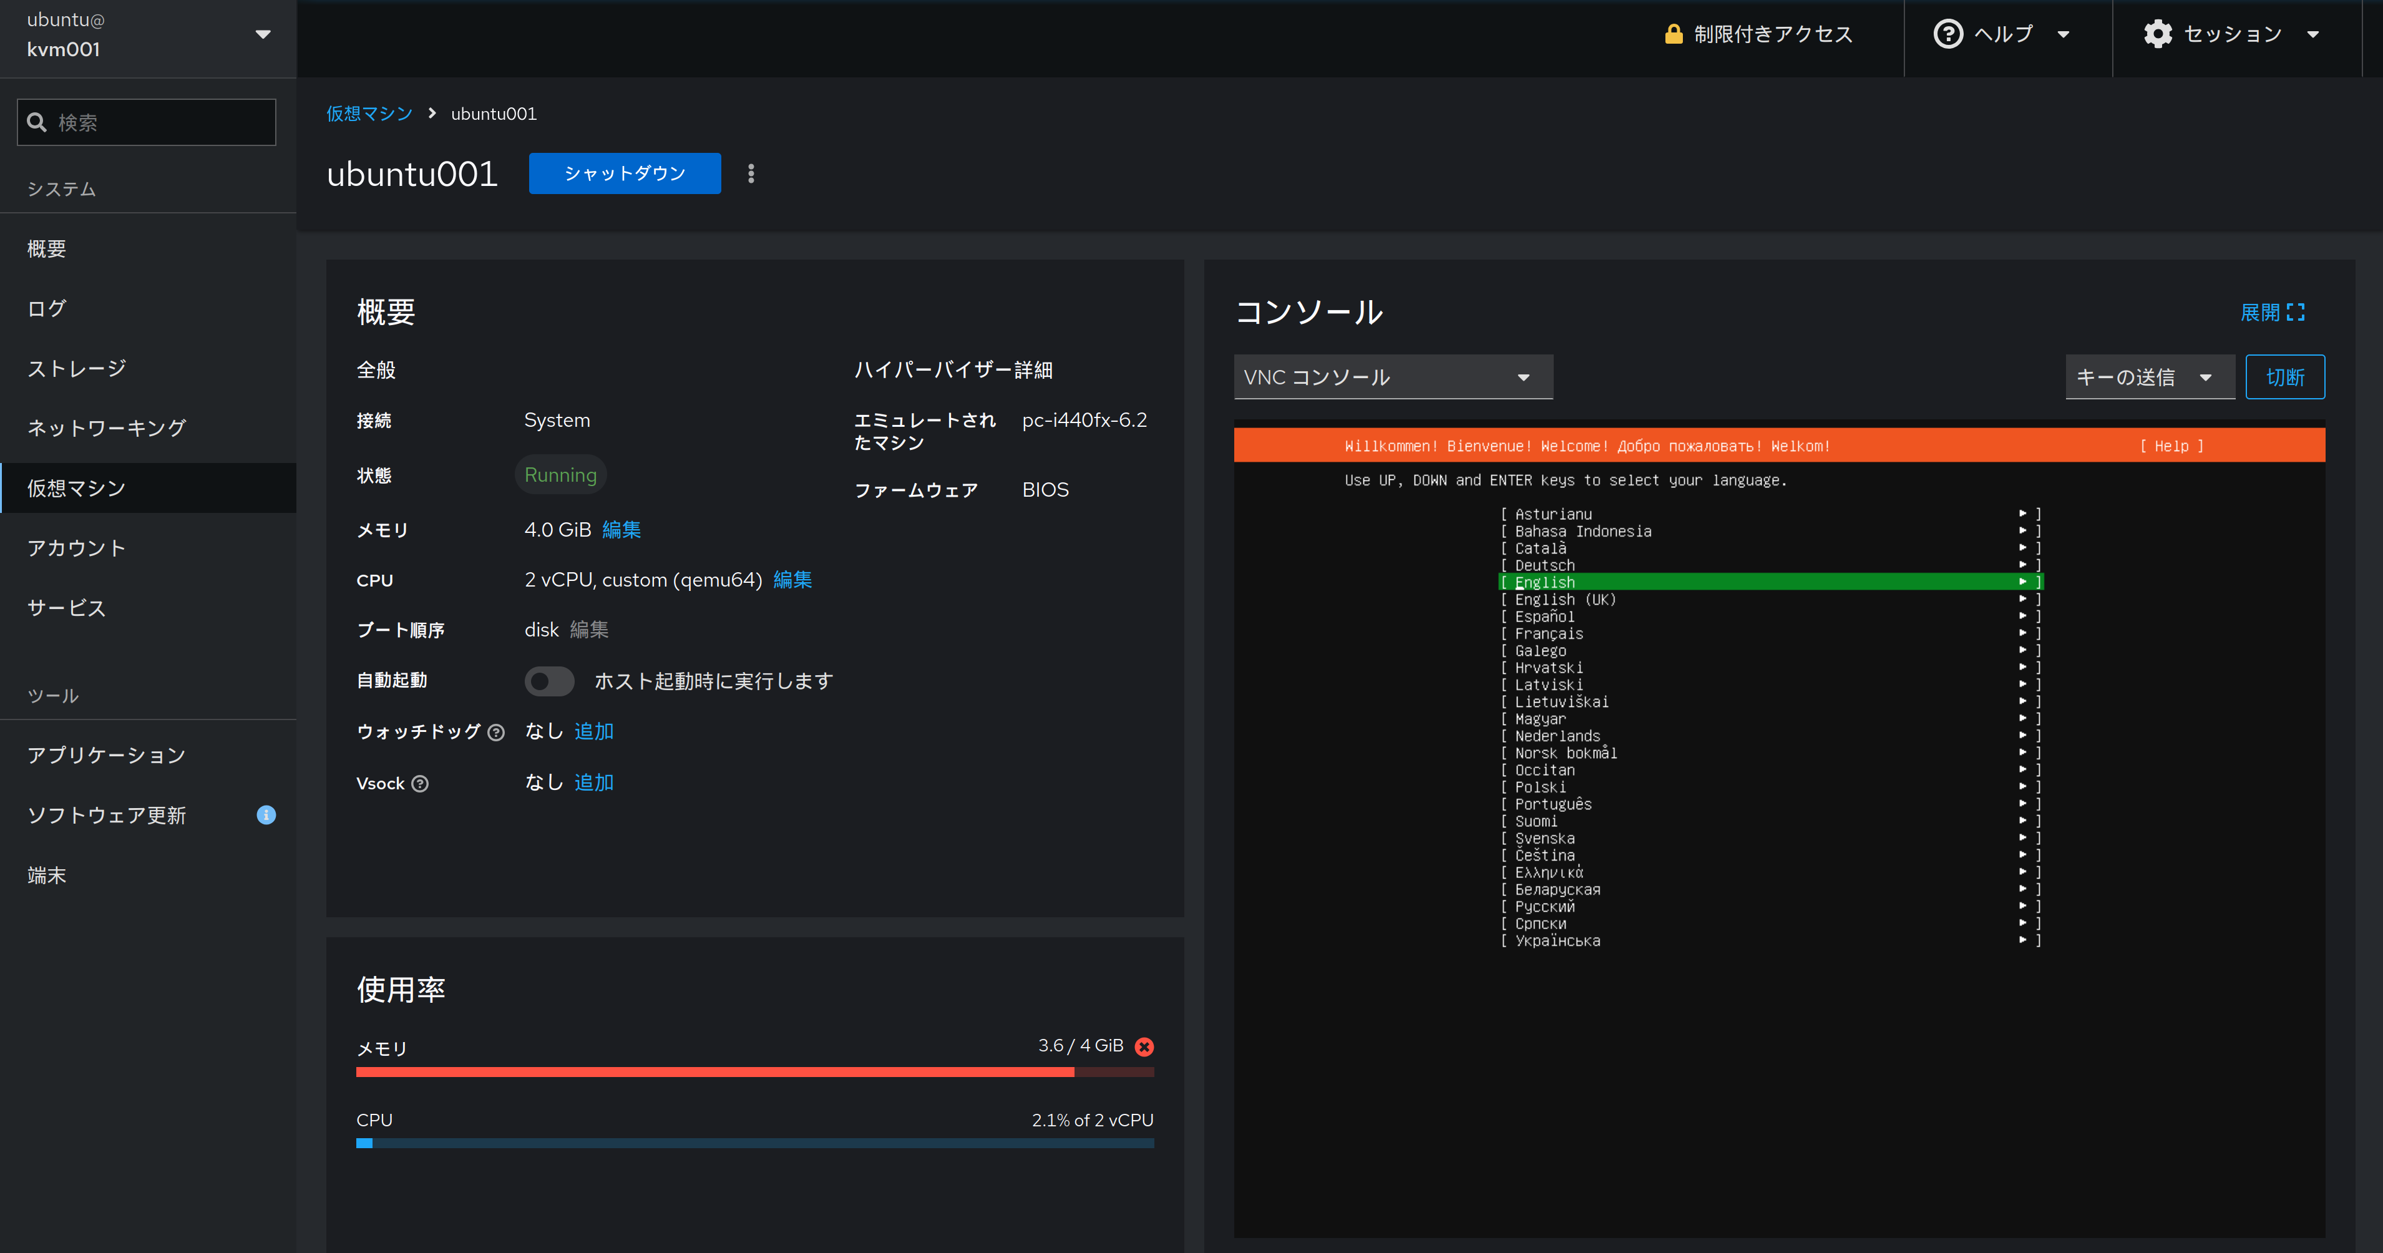Viewport: 2383px width, 1253px height.
Task: Click 3.6 / 4 GiB memory usage value
Action: click(x=1081, y=1046)
